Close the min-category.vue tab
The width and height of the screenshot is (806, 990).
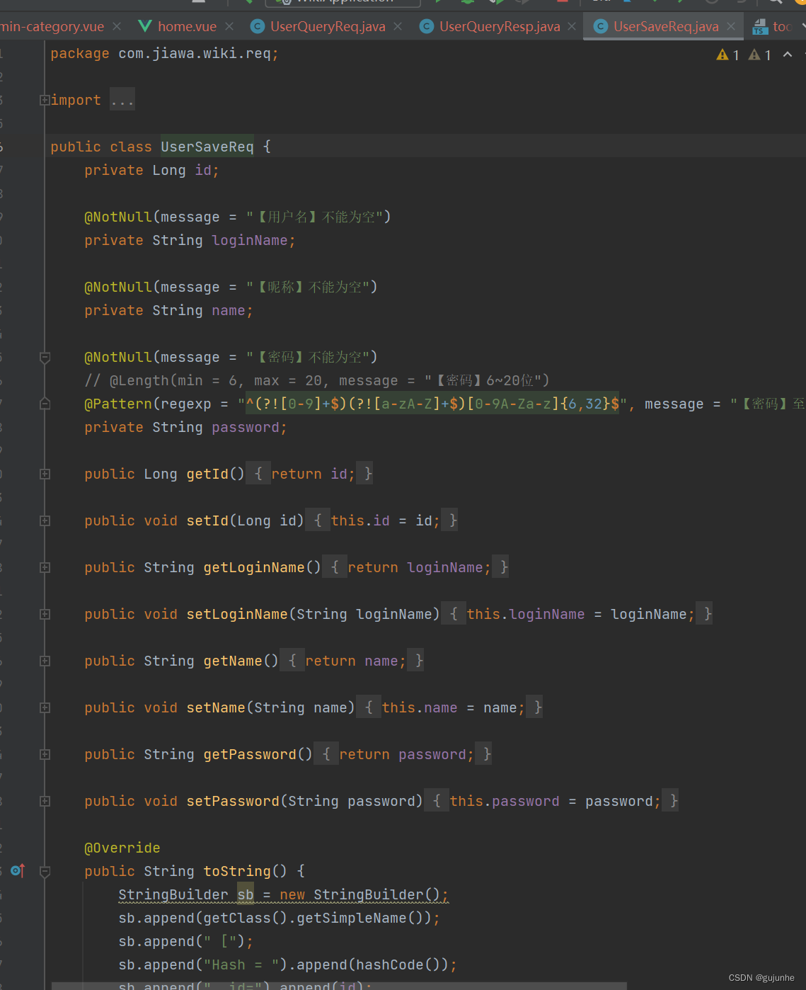pyautogui.click(x=117, y=26)
